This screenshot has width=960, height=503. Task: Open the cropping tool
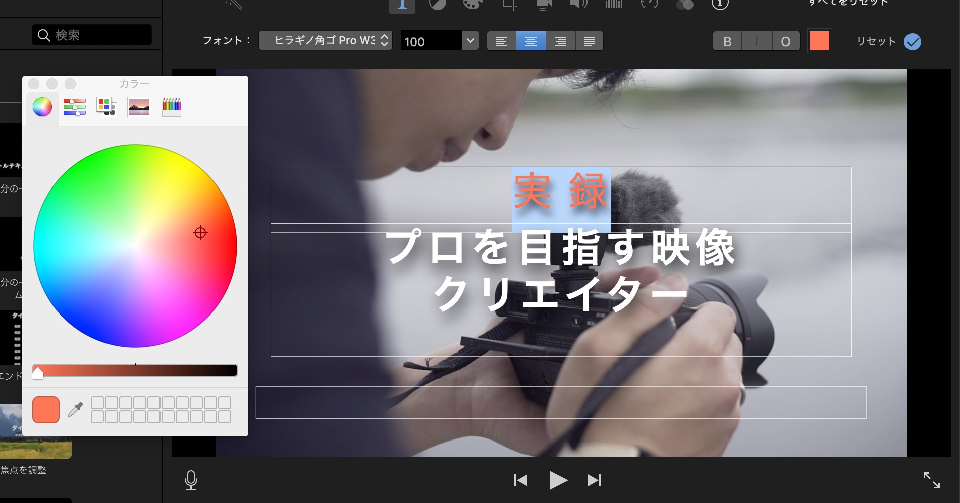509,5
